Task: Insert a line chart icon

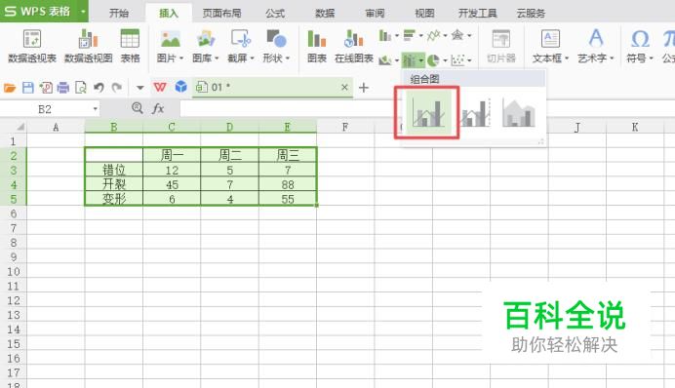Action: 433,35
